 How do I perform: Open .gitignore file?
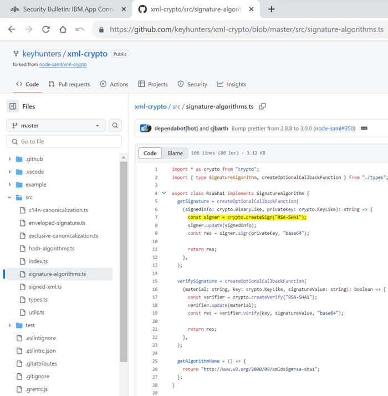pos(37,376)
